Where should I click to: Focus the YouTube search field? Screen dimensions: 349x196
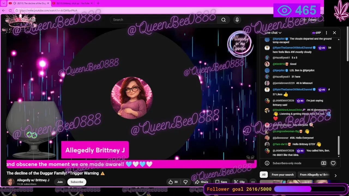click(164, 20)
